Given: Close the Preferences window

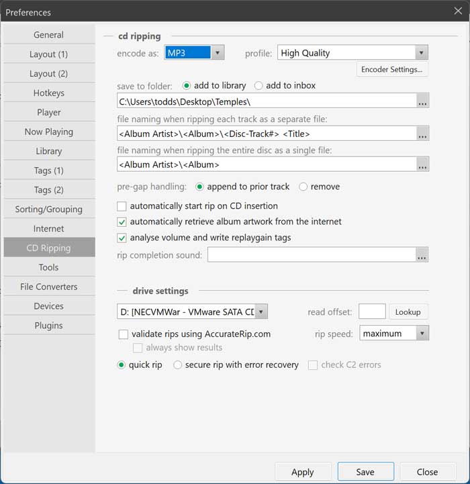Looking at the screenshot, I should (458, 11).
